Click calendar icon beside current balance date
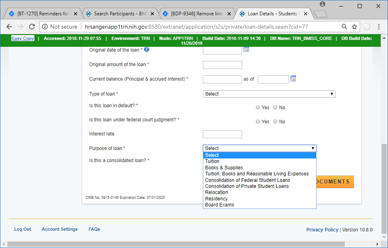Screen dimensions: 388x248 (x=293, y=79)
